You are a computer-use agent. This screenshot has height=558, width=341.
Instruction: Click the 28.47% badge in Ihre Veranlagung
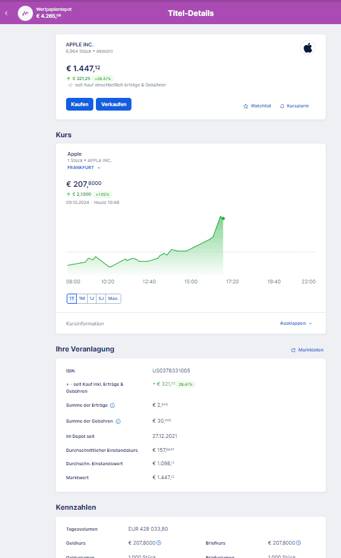point(185,384)
